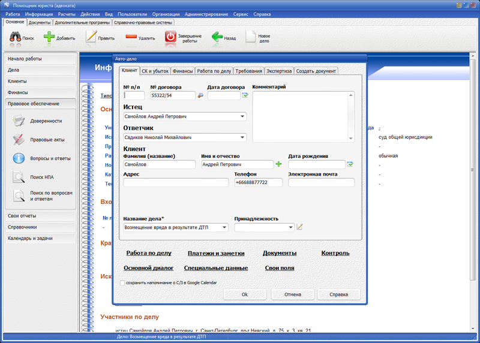This screenshot has height=343, width=480.
Task: Enable Google Calendar reminder checkbox
Action: click(123, 283)
